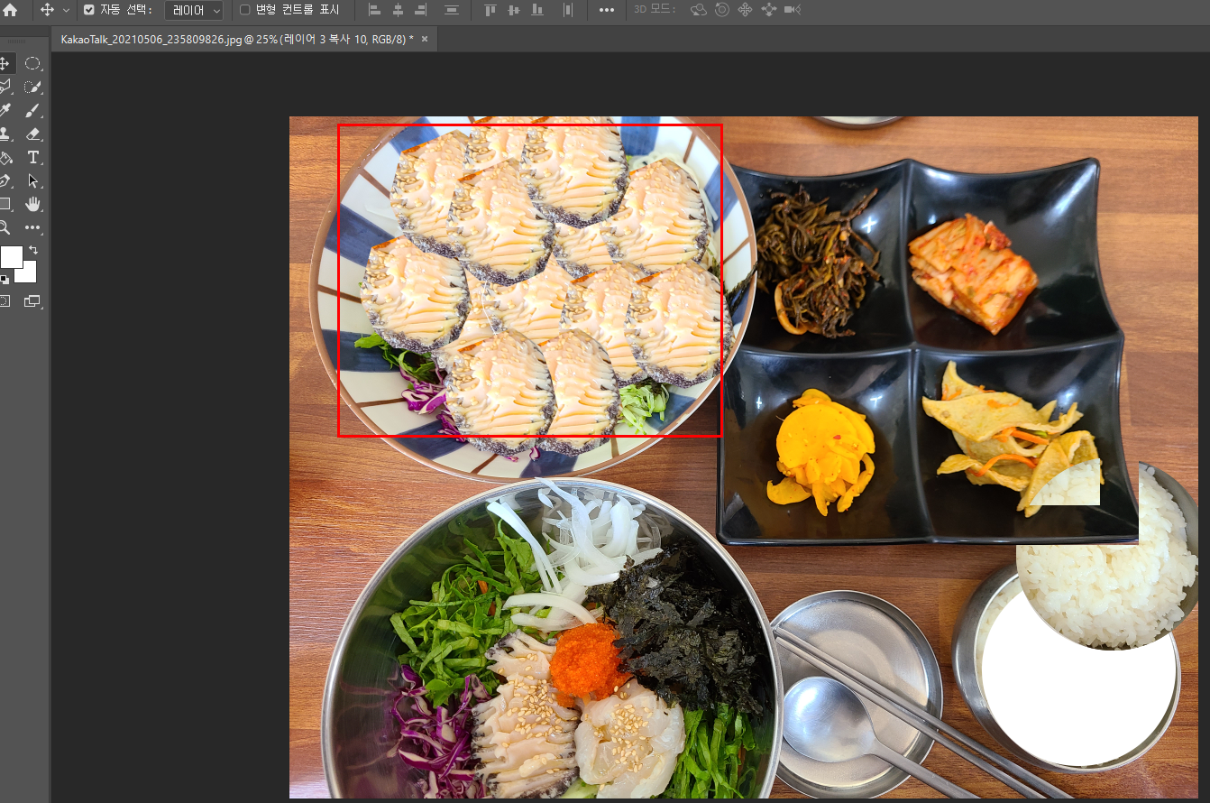Align right edges icon
This screenshot has height=803, width=1210.
point(420,10)
